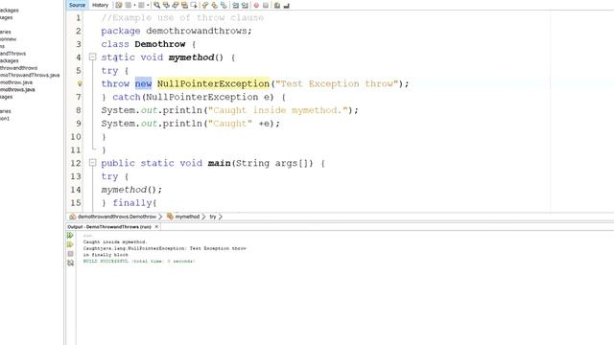614x345 pixels.
Task: Open the arrow after Demothrow breadcrumb
Action: point(160,217)
